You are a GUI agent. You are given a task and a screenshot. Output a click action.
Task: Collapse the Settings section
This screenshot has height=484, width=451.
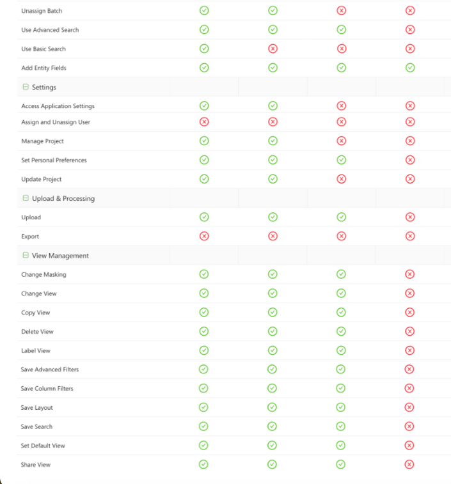26,87
